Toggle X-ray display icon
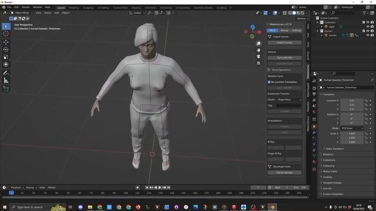This screenshot has height=211, width=376. (284, 13)
